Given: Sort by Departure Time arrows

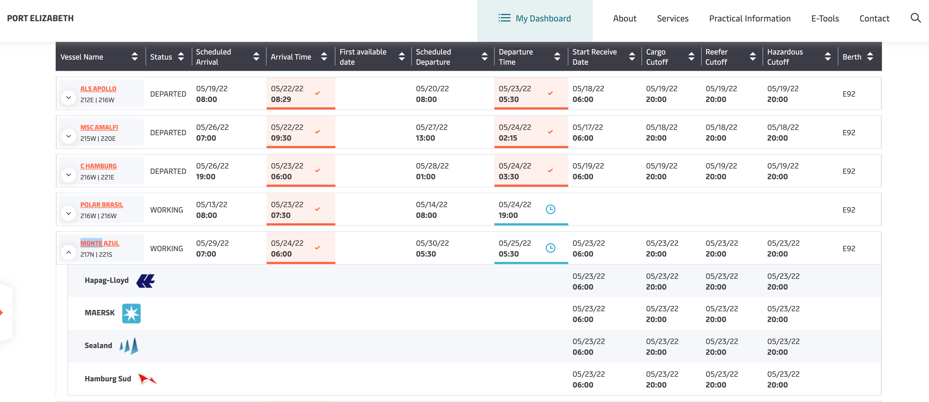Looking at the screenshot, I should coord(557,57).
